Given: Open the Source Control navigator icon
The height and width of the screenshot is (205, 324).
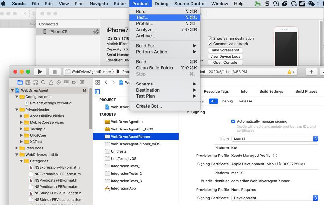Looking at the screenshot, I should pyautogui.click(x=28, y=82).
